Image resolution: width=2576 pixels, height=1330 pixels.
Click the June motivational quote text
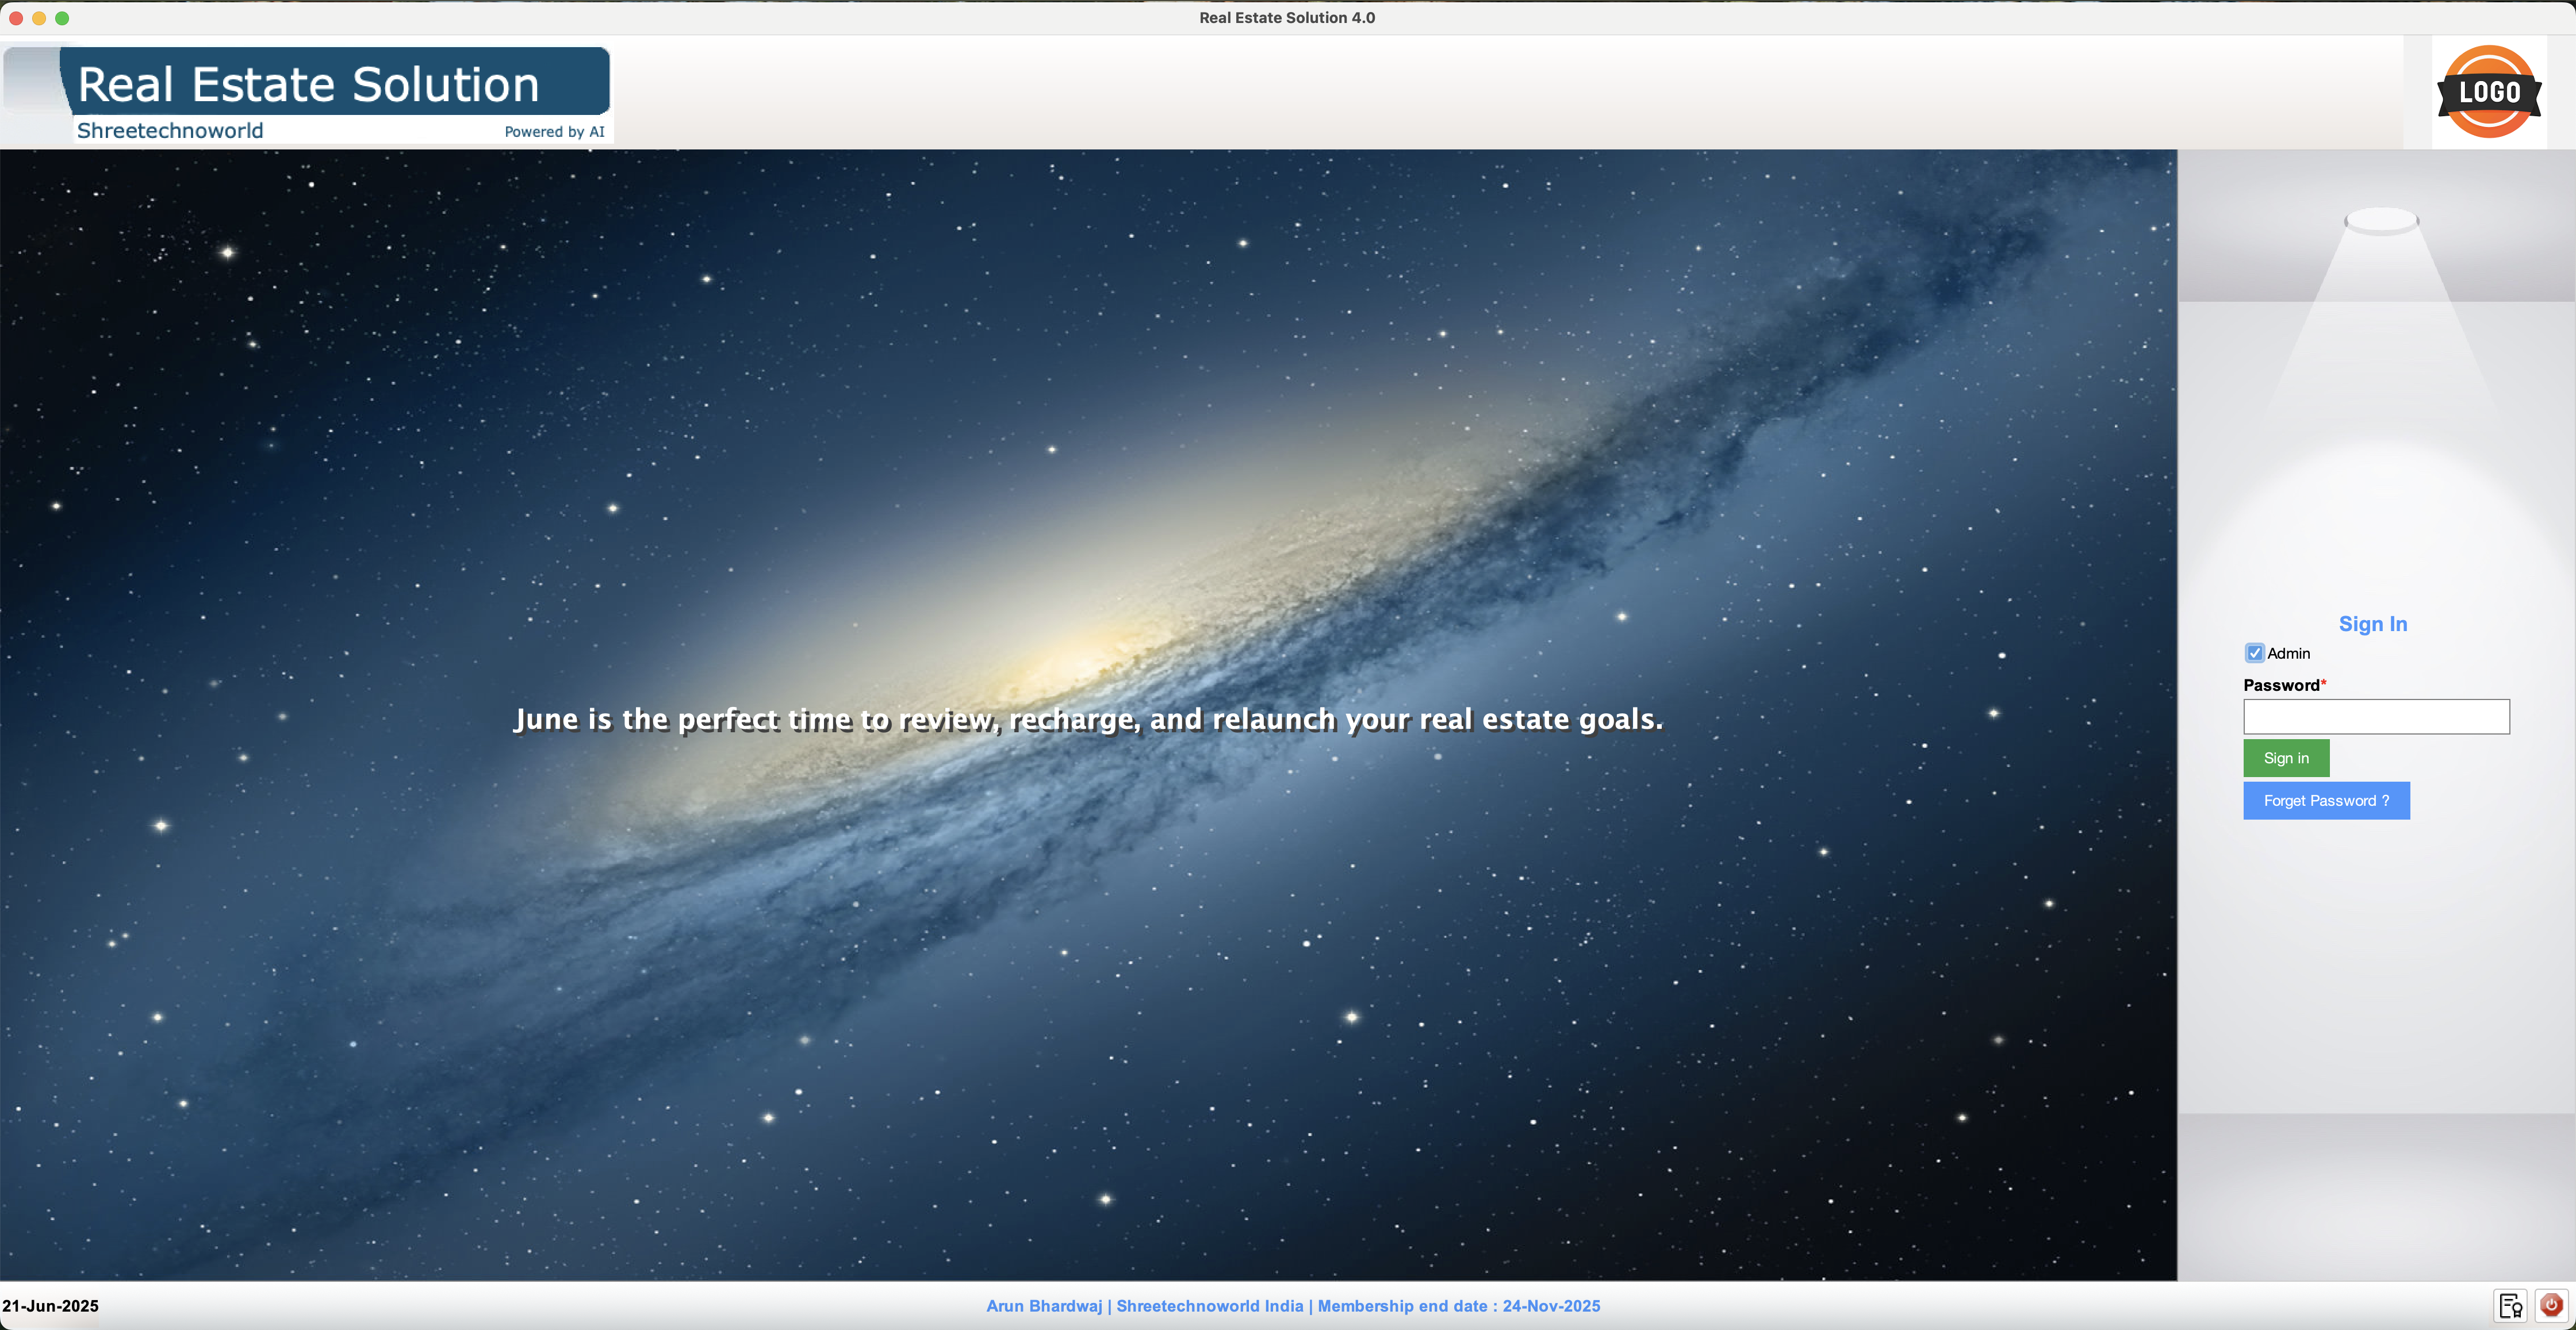1088,720
